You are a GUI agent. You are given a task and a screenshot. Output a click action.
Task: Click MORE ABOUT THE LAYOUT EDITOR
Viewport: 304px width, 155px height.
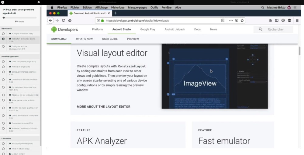pyautogui.click(x=104, y=107)
